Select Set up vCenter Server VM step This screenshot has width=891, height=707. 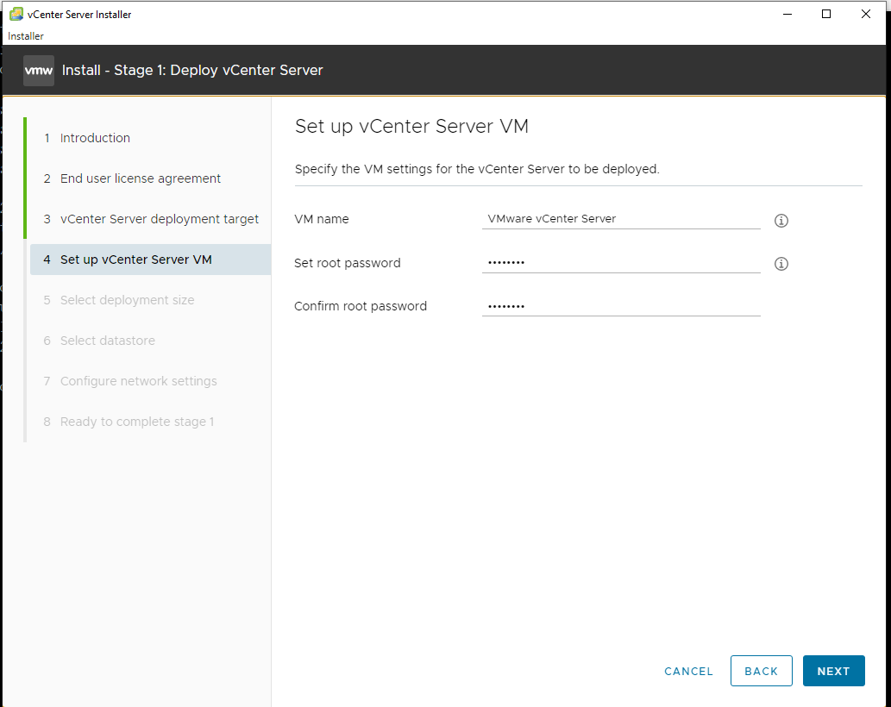tap(151, 260)
